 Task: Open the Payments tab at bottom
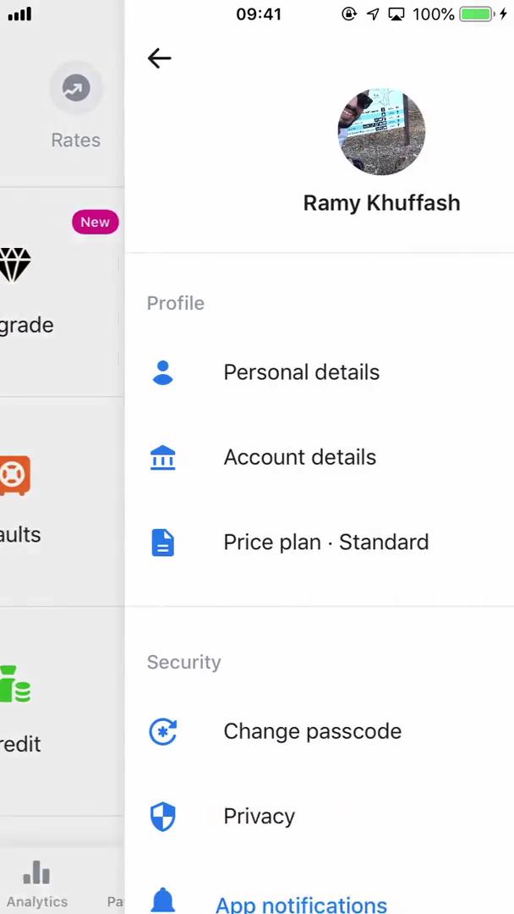pyautogui.click(x=117, y=883)
